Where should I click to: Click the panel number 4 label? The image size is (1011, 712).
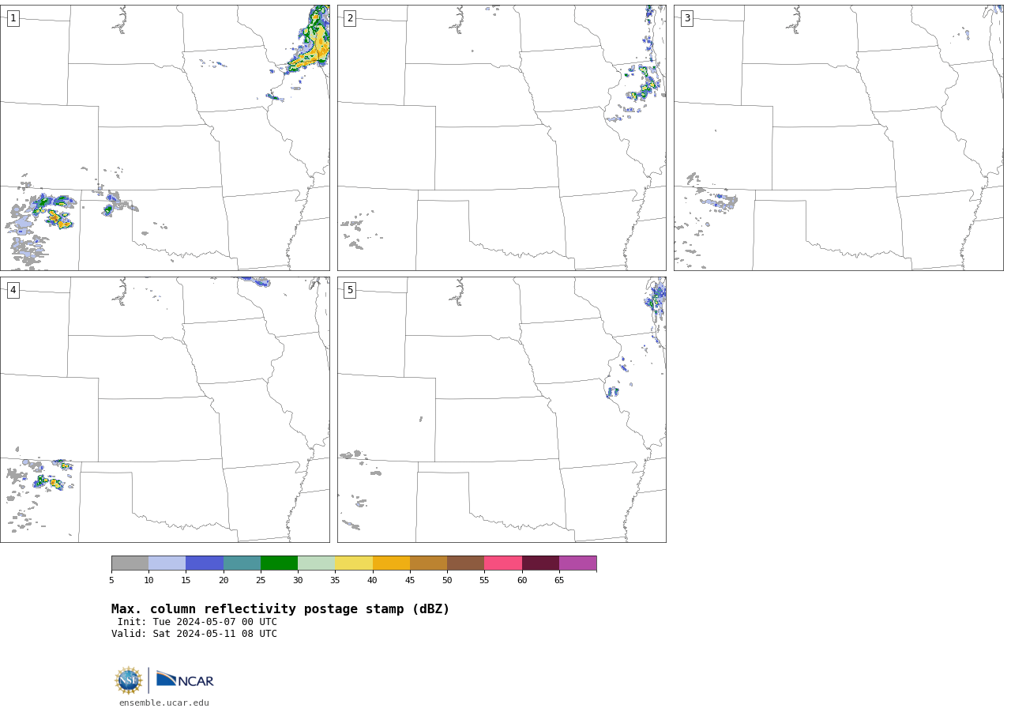click(x=13, y=290)
